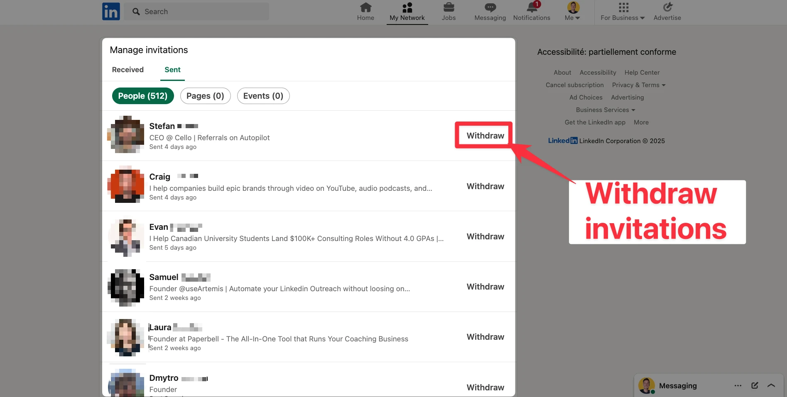Open the Me profile menu

(573, 12)
